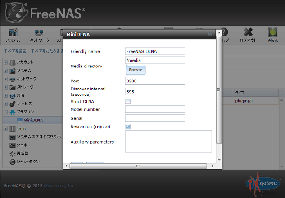Viewport: 285px width, 198px height.
Task: Click the シェル terminal icon
Action: (x=12, y=145)
